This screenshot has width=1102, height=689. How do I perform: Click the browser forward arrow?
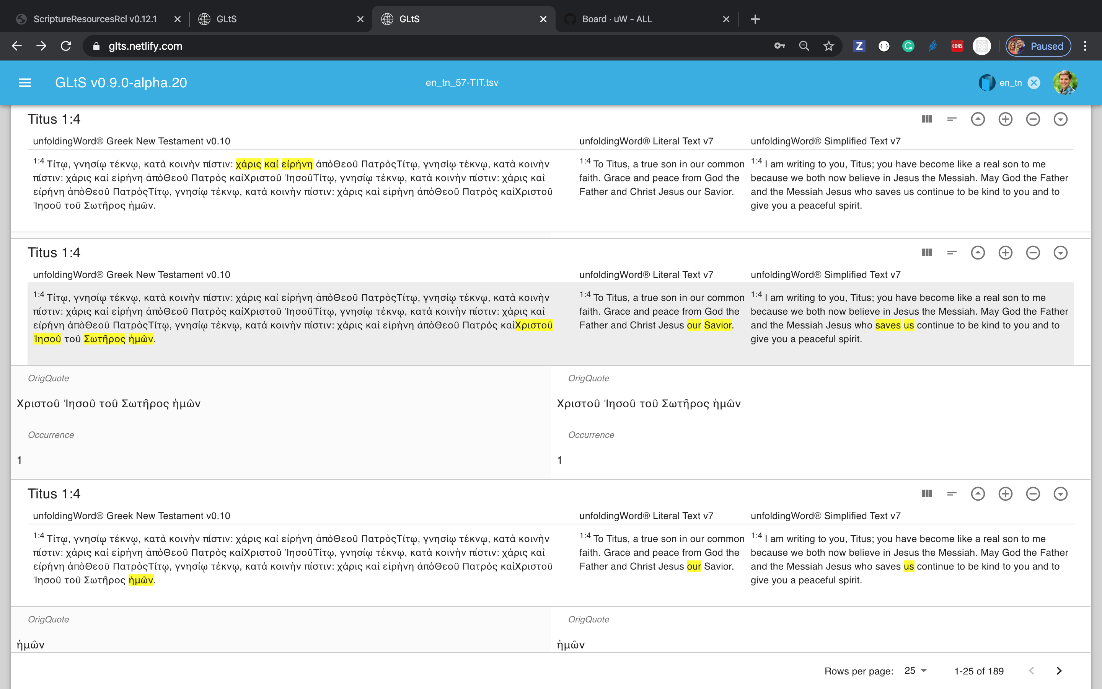(x=41, y=46)
